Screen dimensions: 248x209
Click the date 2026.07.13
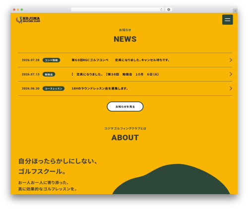31,74
